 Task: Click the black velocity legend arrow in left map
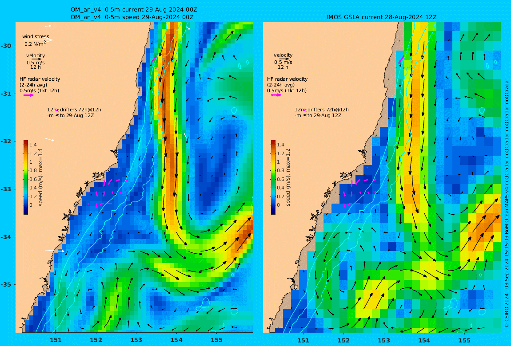(x=37, y=59)
